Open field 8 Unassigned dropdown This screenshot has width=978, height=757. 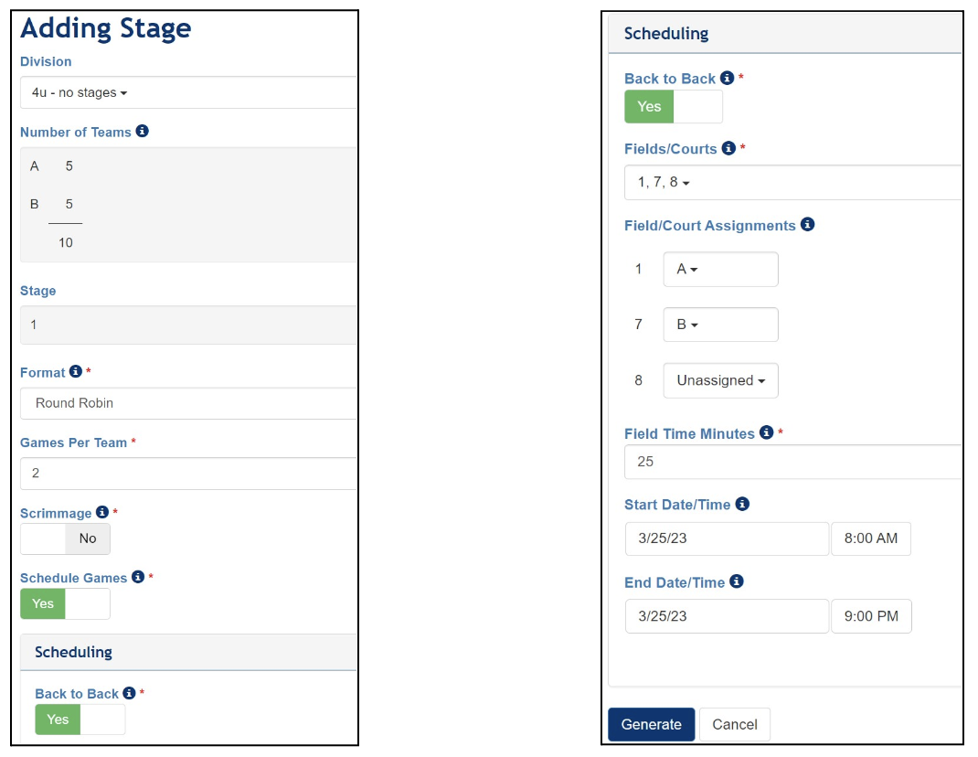[720, 380]
